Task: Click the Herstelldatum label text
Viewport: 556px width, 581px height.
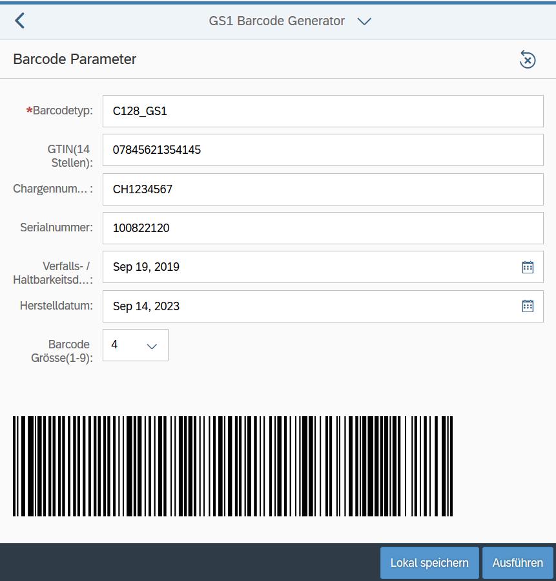Action: 56,306
